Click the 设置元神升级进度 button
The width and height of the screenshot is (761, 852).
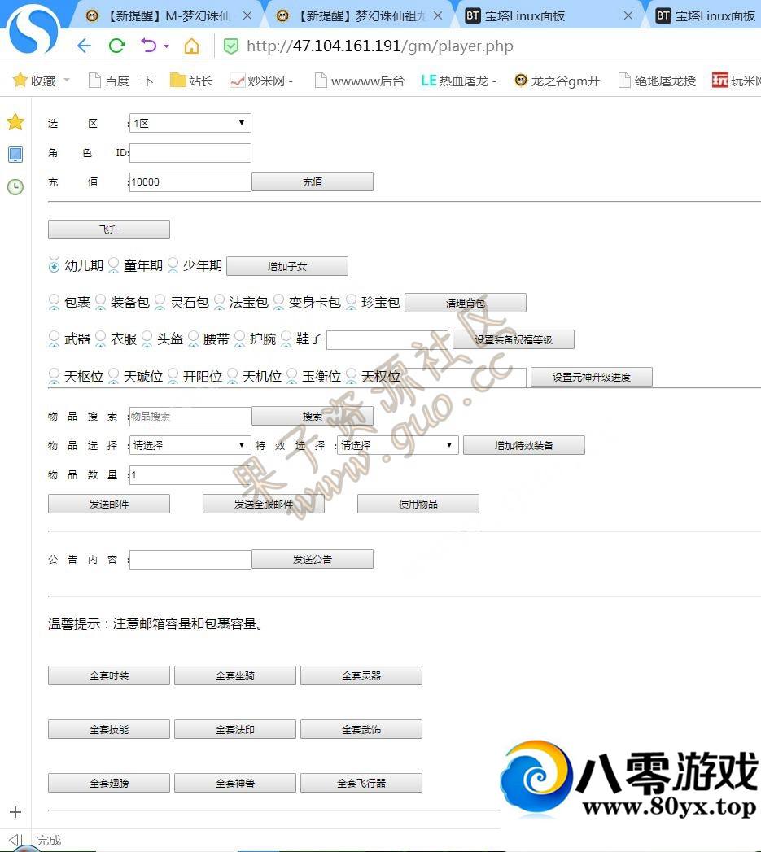click(x=592, y=377)
